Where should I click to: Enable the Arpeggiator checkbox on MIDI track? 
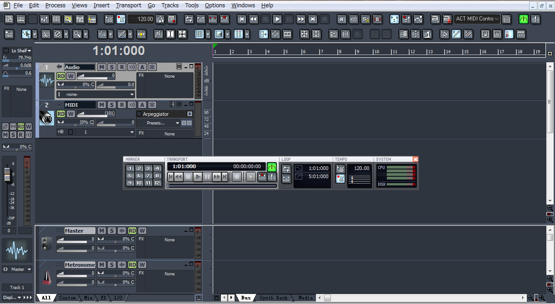[x=139, y=114]
